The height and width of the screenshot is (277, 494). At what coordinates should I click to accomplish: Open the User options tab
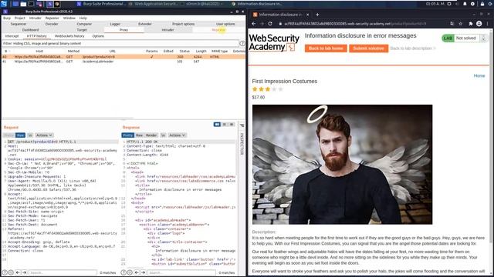225,24
